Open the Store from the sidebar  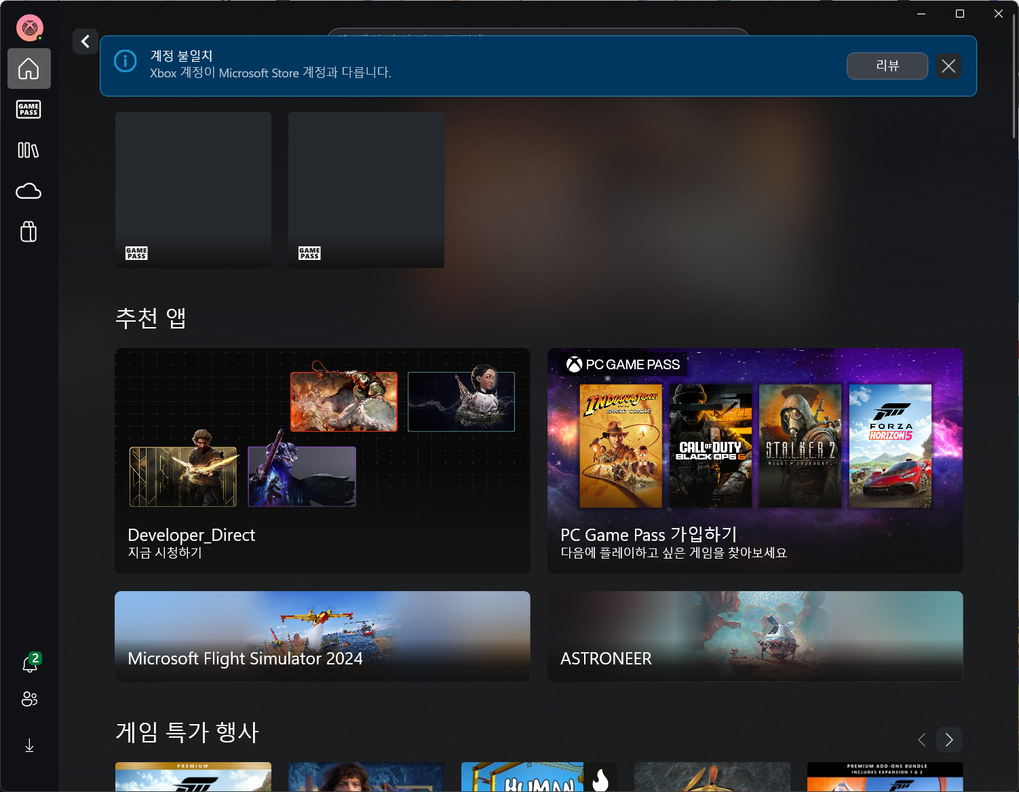(x=28, y=231)
